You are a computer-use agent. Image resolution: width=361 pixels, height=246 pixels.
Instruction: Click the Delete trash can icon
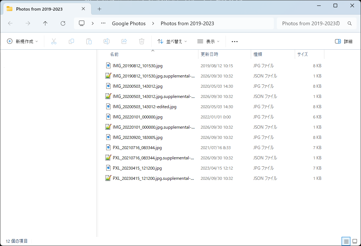pos(142,41)
